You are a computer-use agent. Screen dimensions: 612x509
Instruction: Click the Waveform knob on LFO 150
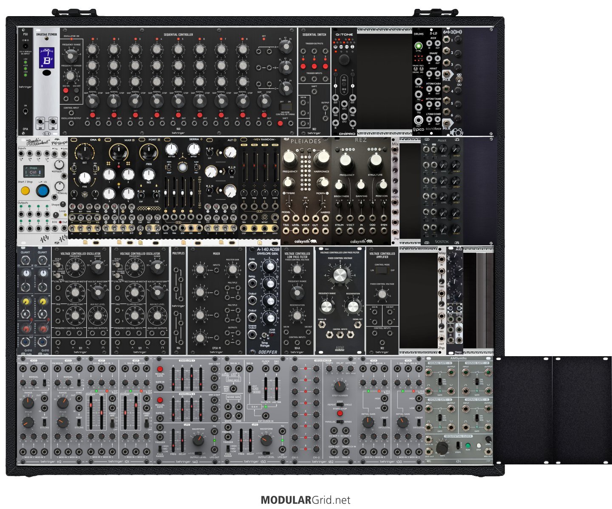click(x=266, y=441)
